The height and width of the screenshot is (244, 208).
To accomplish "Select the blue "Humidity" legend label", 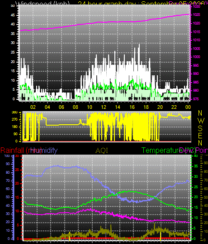I will 44,151.
